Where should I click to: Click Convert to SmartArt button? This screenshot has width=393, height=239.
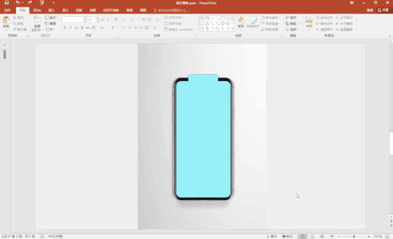(x=179, y=29)
